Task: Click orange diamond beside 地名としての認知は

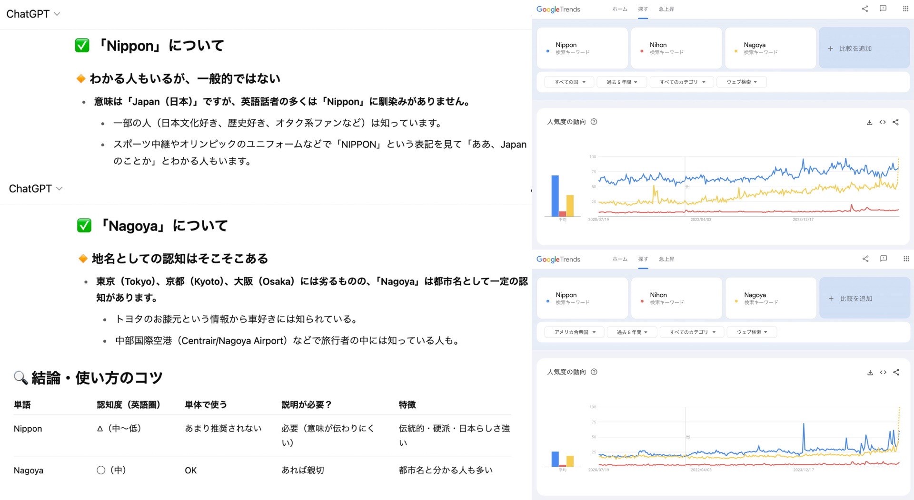Action: (x=83, y=259)
